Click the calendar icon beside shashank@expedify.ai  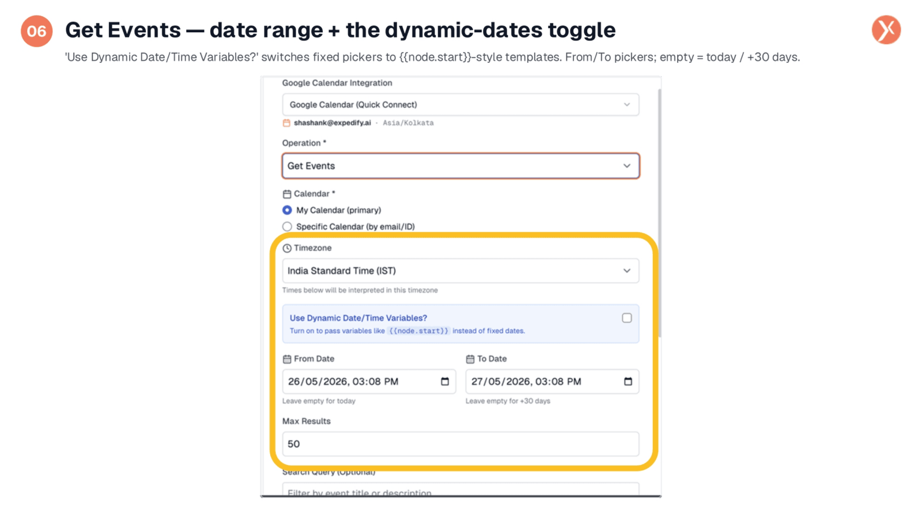pyautogui.click(x=286, y=123)
